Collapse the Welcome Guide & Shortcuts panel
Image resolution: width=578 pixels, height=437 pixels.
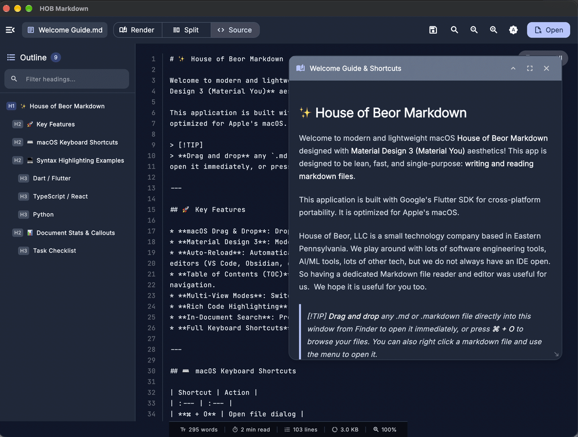pos(513,68)
